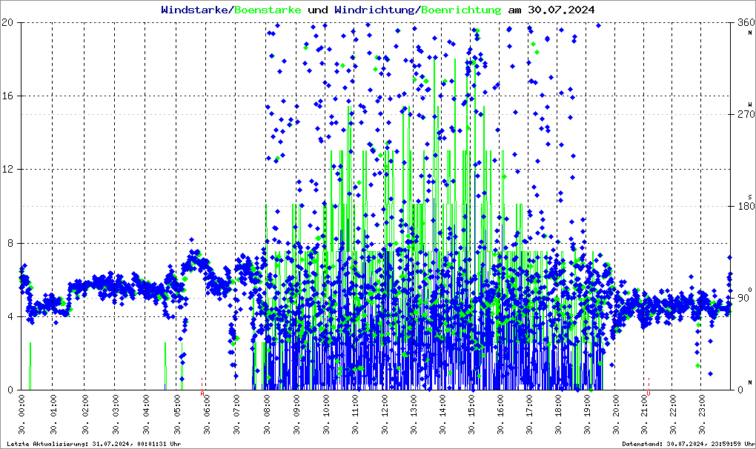
Task: Click the time label '30. 07:00'
Action: point(236,414)
